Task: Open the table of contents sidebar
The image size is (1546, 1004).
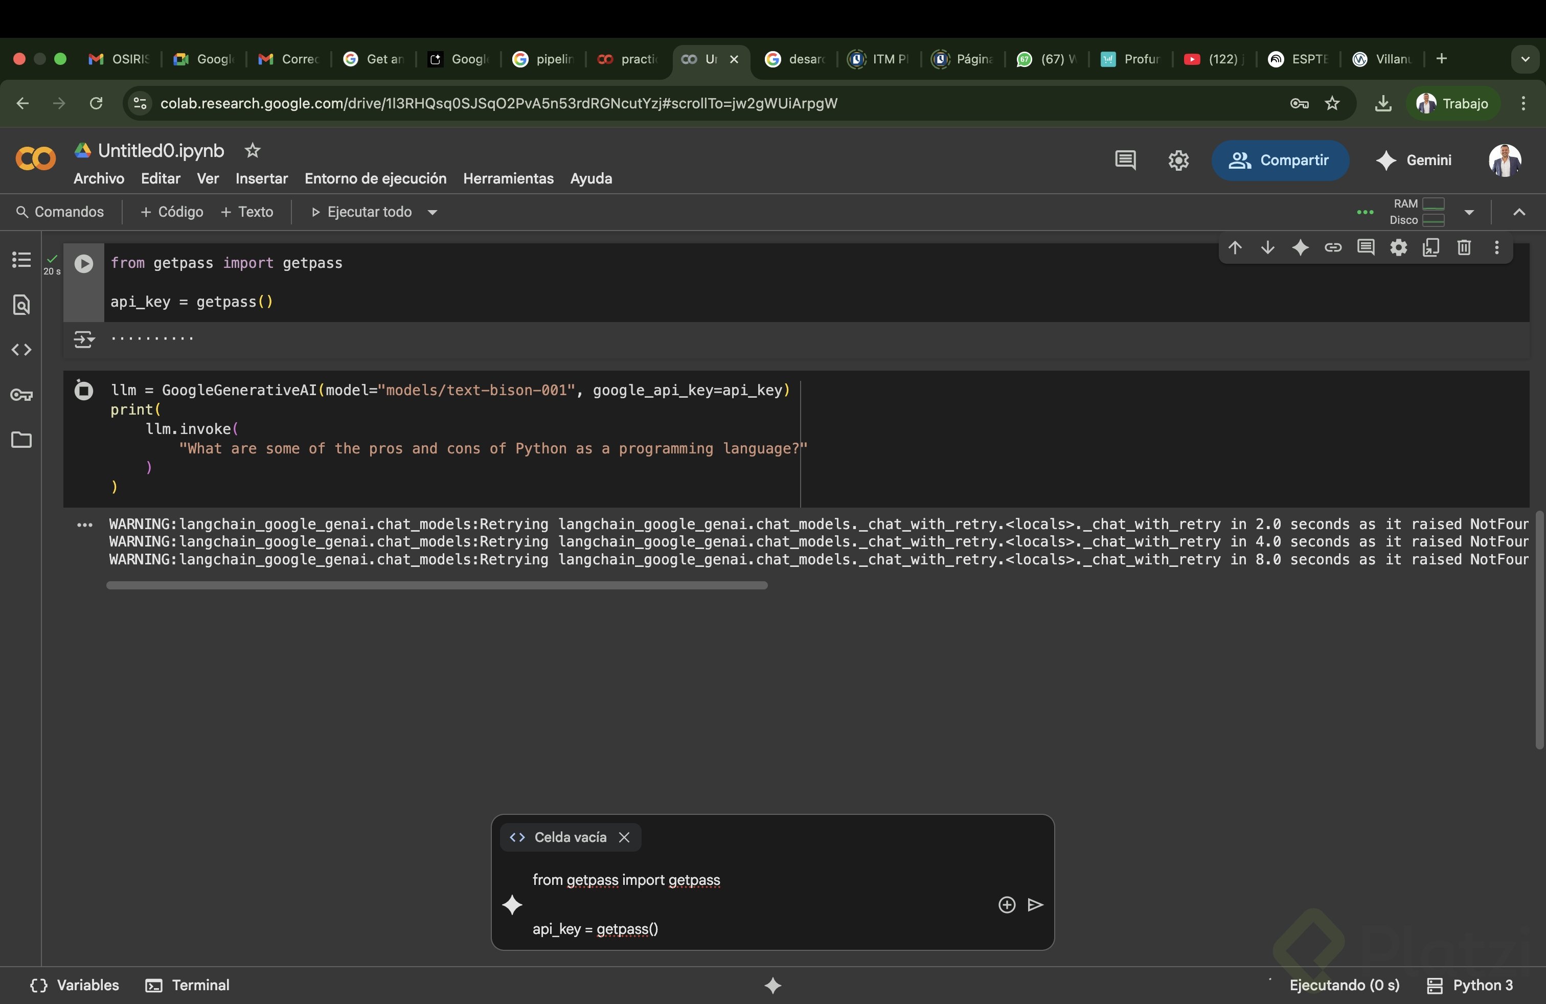Action: pos(21,260)
